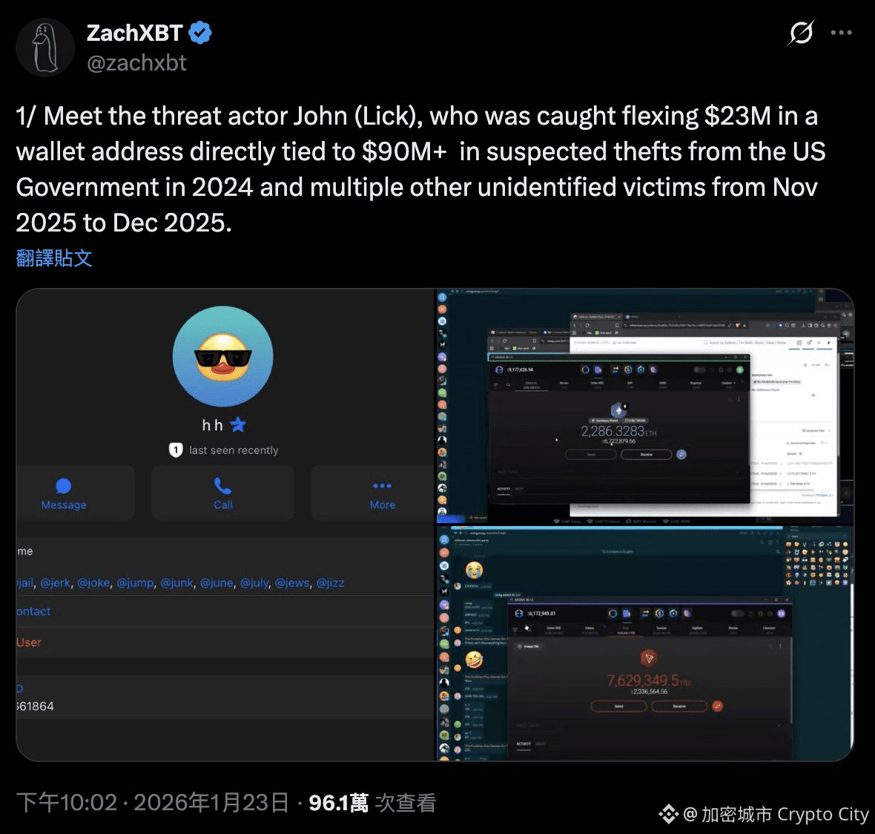Click the @jizz username link
This screenshot has height=834, width=875.
click(331, 582)
